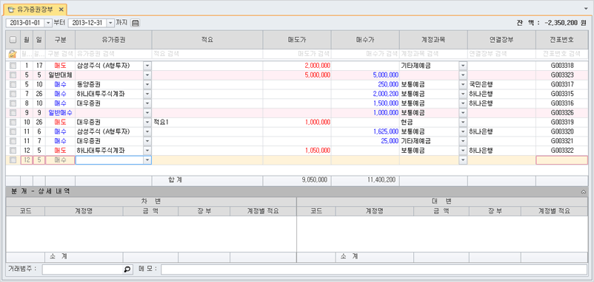Click the total 11,400,200 in 합계 row
Screen dimensions: 594x282
coord(381,180)
